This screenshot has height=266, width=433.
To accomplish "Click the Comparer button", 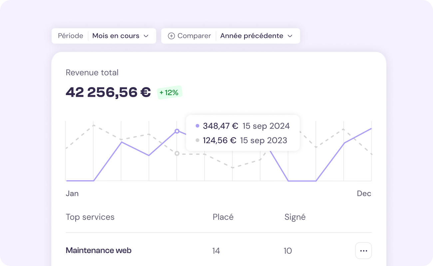I will point(189,36).
